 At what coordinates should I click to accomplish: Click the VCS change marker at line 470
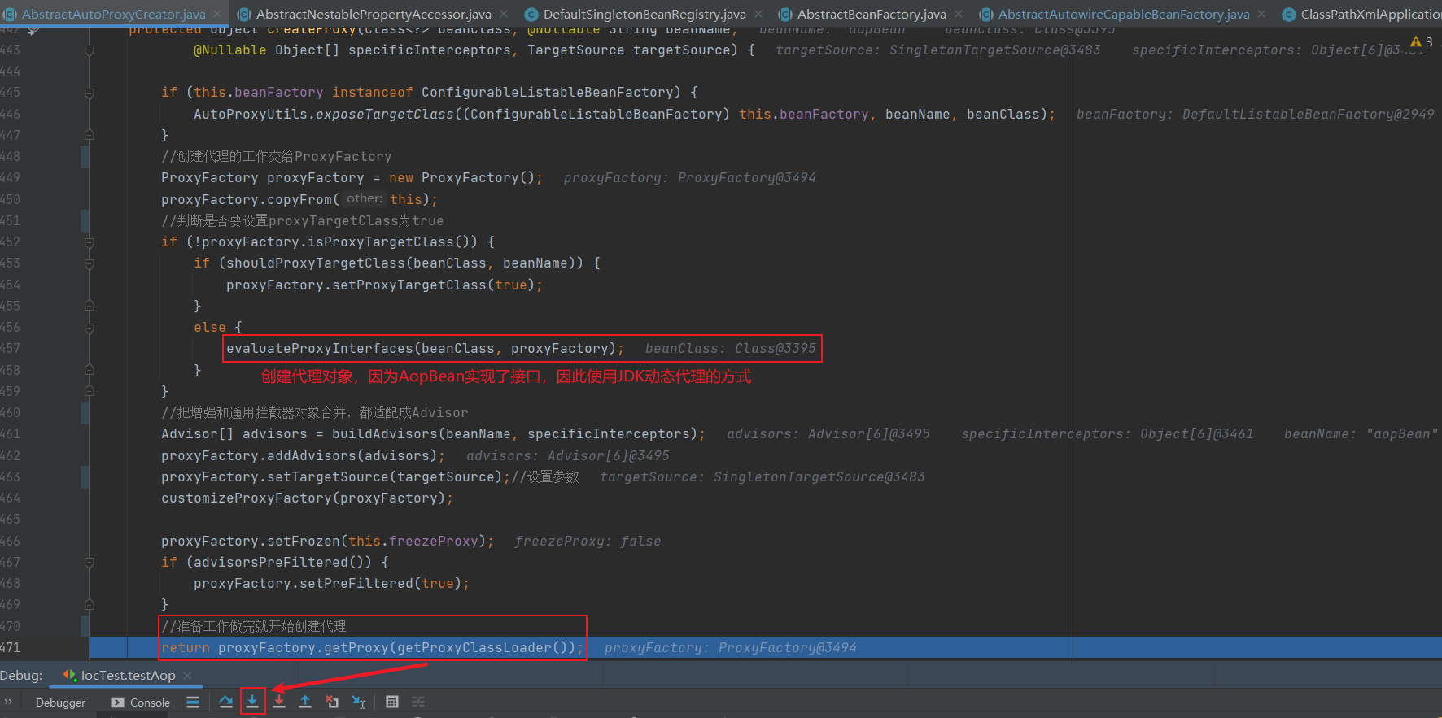click(x=85, y=626)
